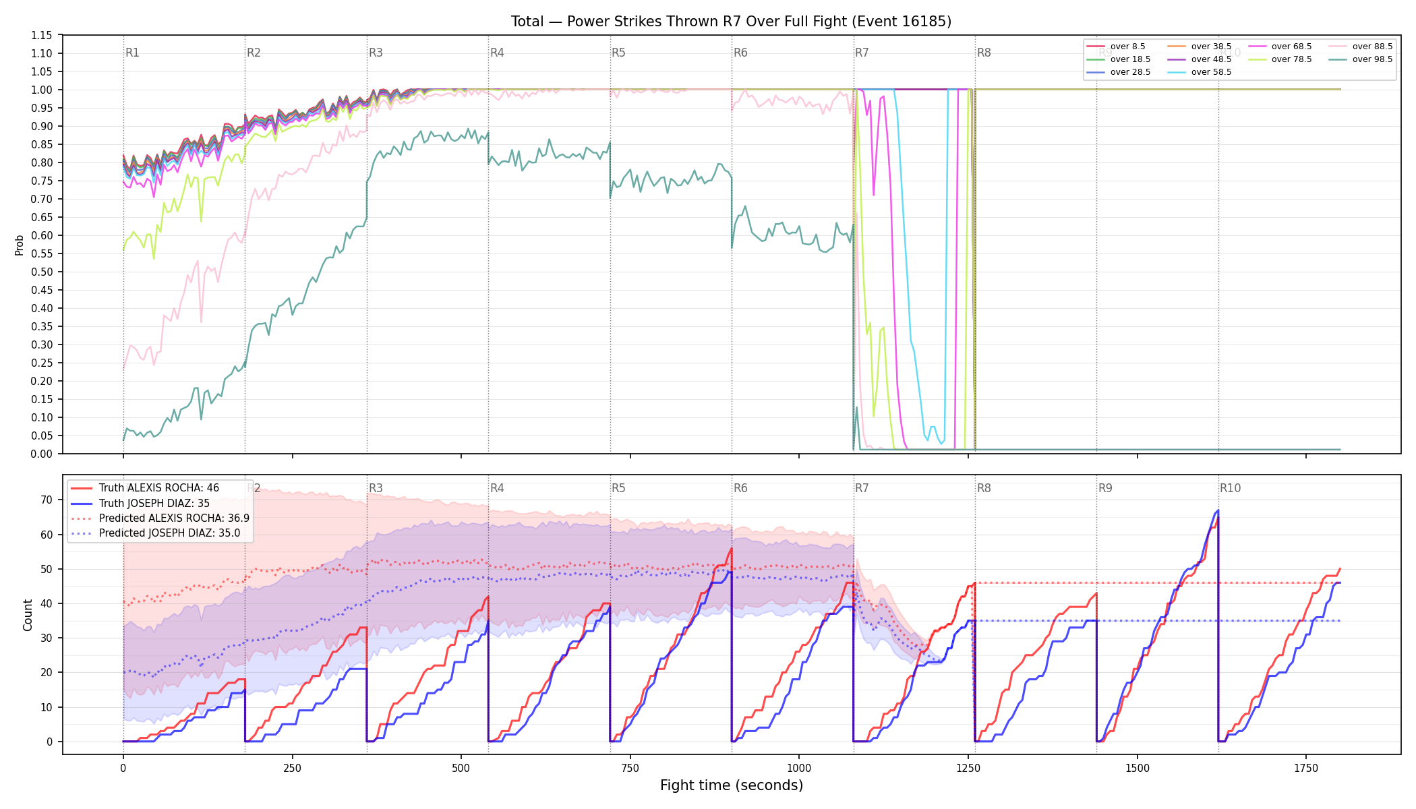
Task: Select the 'over 78.5' legend entry
Action: pyautogui.click(x=1280, y=59)
